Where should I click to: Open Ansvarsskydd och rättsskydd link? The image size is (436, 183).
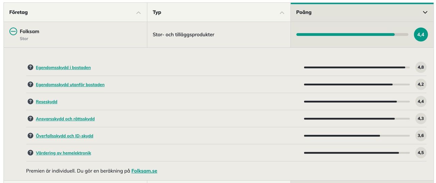(x=65, y=119)
